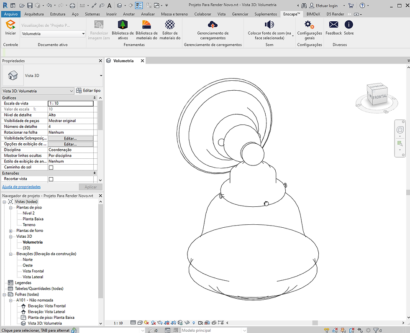Collapse the Gráficos properties section
Image resolution: width=410 pixels, height=333 pixels.
(x=95, y=98)
